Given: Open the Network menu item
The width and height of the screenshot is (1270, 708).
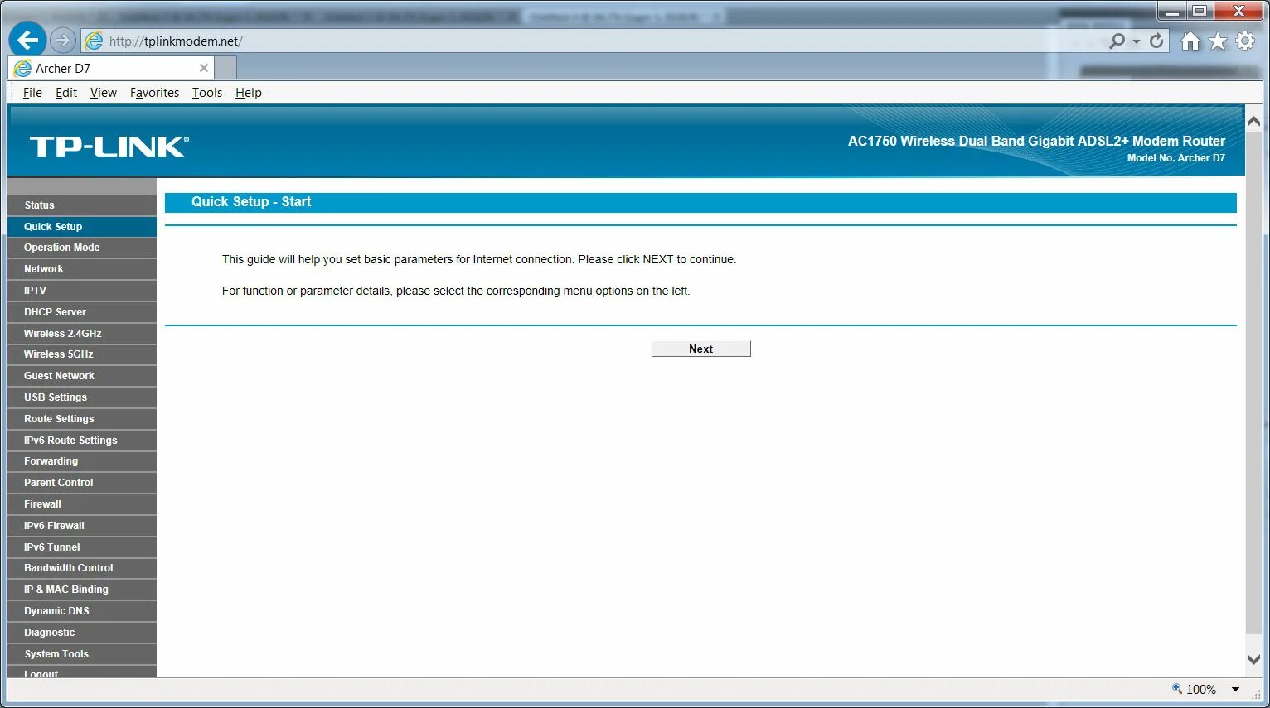Looking at the screenshot, I should [82, 269].
